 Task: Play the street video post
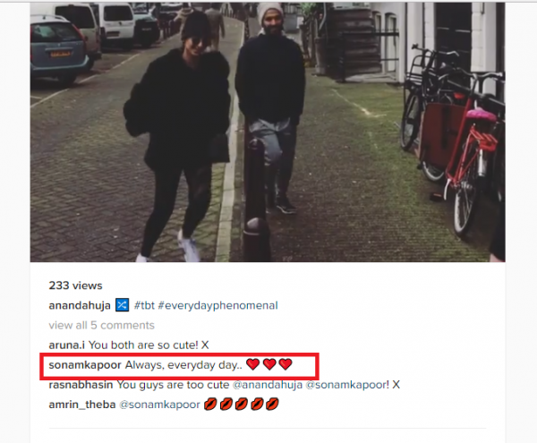(268, 132)
